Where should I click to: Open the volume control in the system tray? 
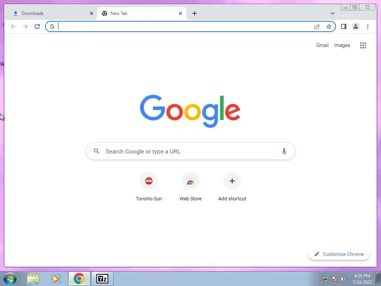(343, 279)
